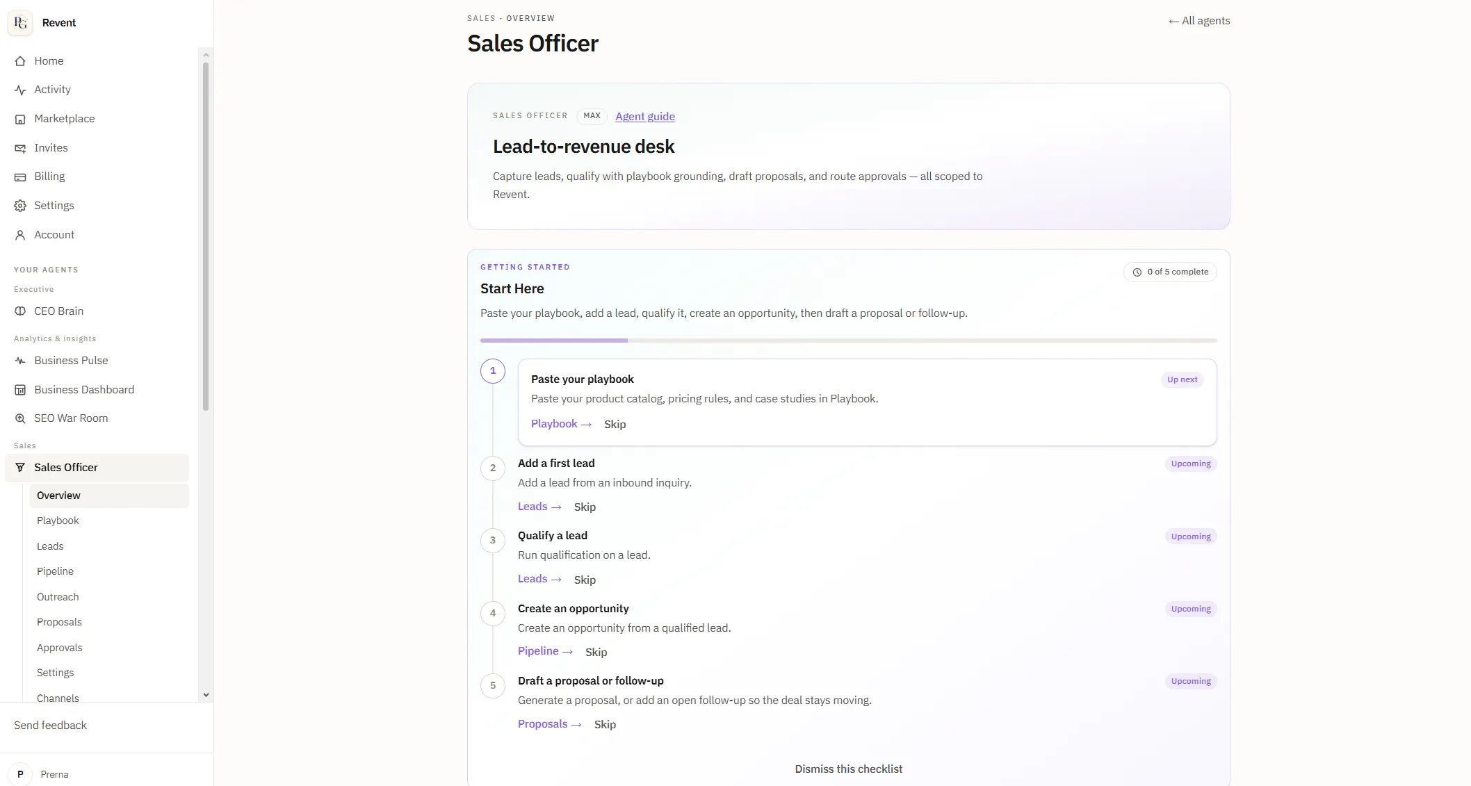
Task: Click the Settings gear icon in main nav
Action: point(20,206)
